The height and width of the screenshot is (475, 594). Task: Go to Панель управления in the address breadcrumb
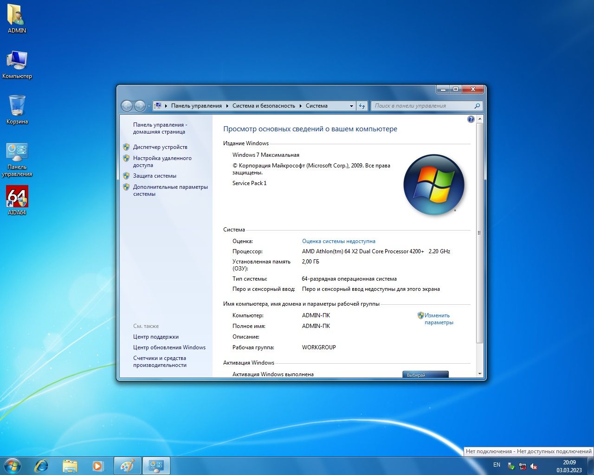[196, 106]
